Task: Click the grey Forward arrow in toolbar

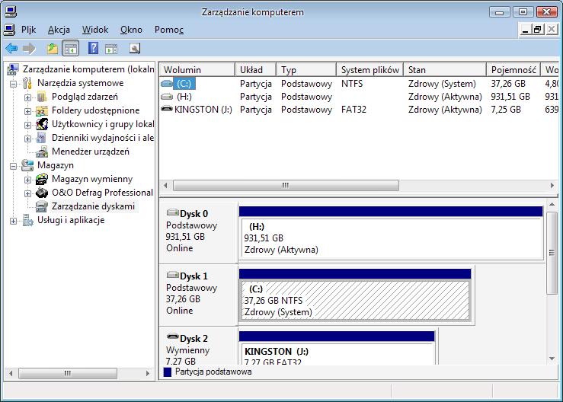Action: 29,48
